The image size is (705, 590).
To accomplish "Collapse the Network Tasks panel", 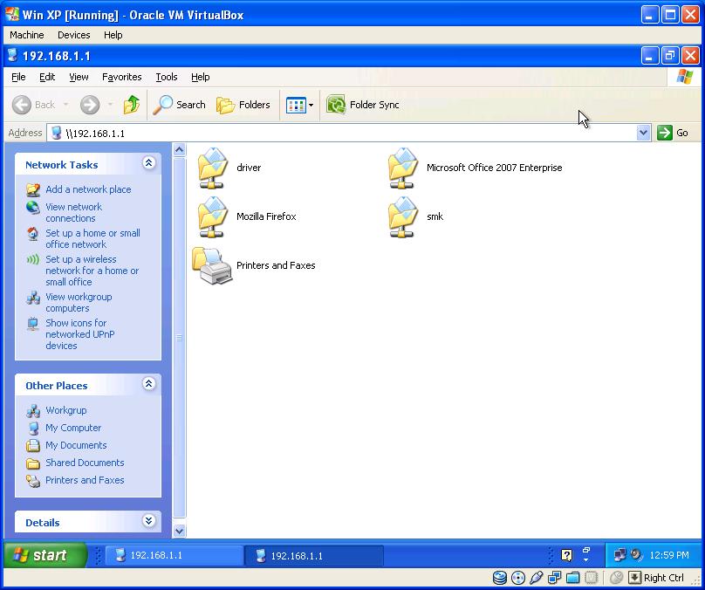I will (x=149, y=163).
